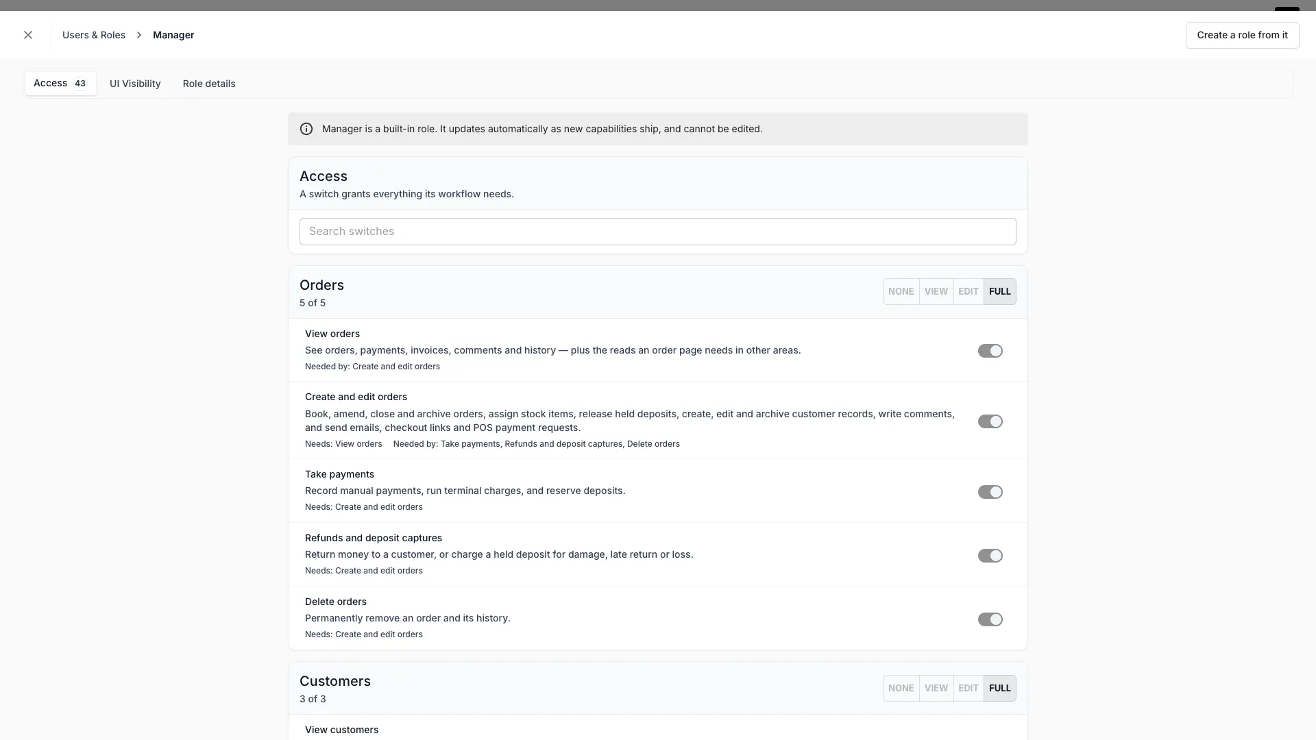This screenshot has width=1316, height=740.
Task: Click the 'Take payments' row title
Action: (x=339, y=474)
